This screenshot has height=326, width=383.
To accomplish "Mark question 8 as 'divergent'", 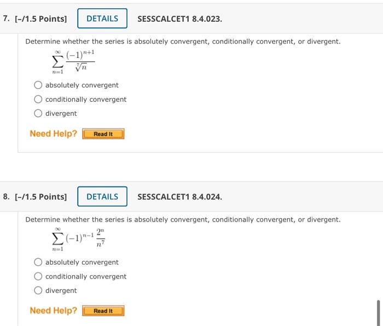I will 38,291.
